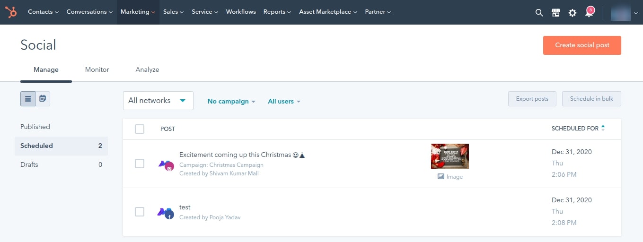This screenshot has width=643, height=242.
Task: Click Campaign: Christmas Campaign text
Action: click(221, 165)
